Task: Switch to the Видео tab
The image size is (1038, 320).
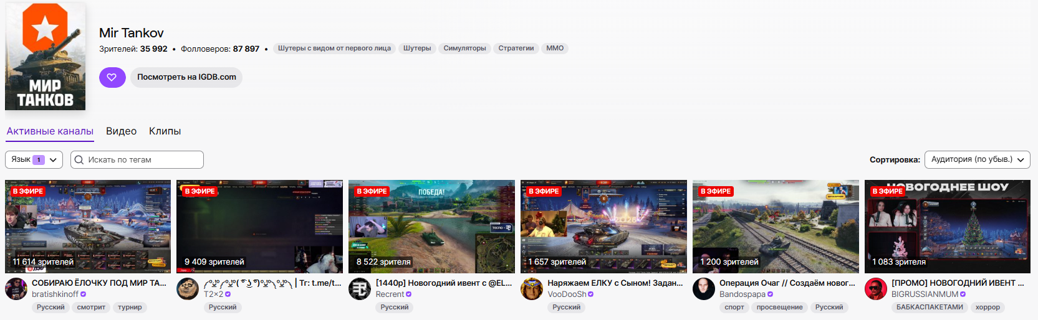Action: [121, 131]
